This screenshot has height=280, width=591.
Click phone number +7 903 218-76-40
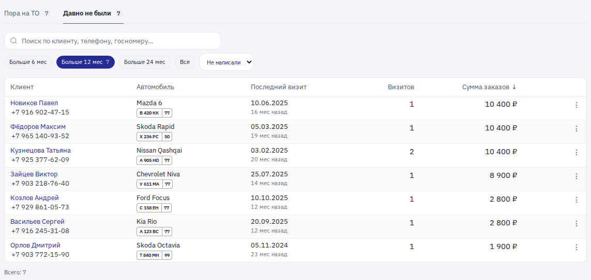[x=40, y=184]
